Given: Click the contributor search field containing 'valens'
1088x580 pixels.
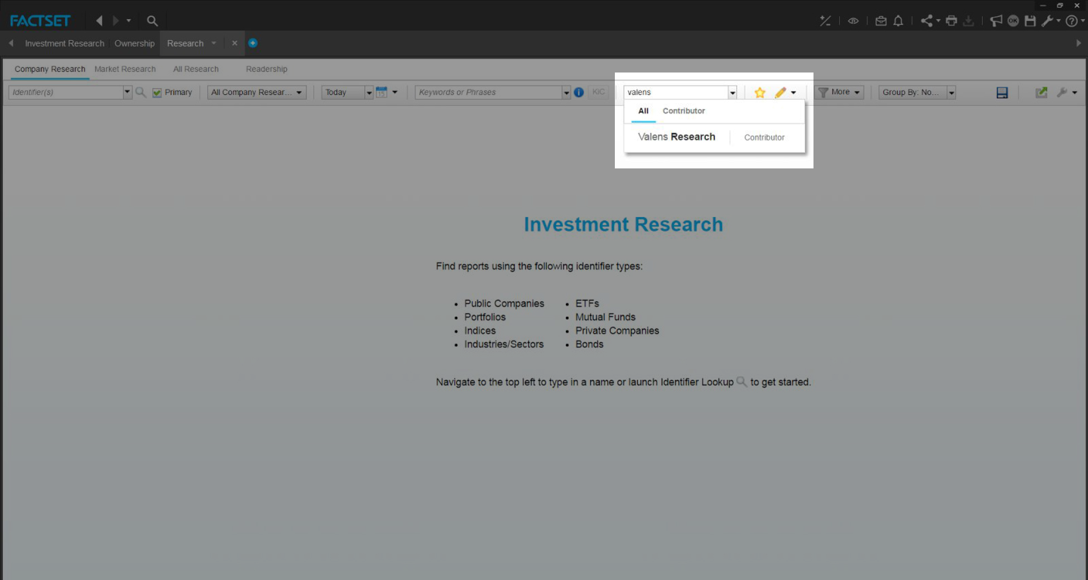Looking at the screenshot, I should tap(676, 92).
